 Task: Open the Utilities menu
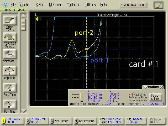click(90, 5)
